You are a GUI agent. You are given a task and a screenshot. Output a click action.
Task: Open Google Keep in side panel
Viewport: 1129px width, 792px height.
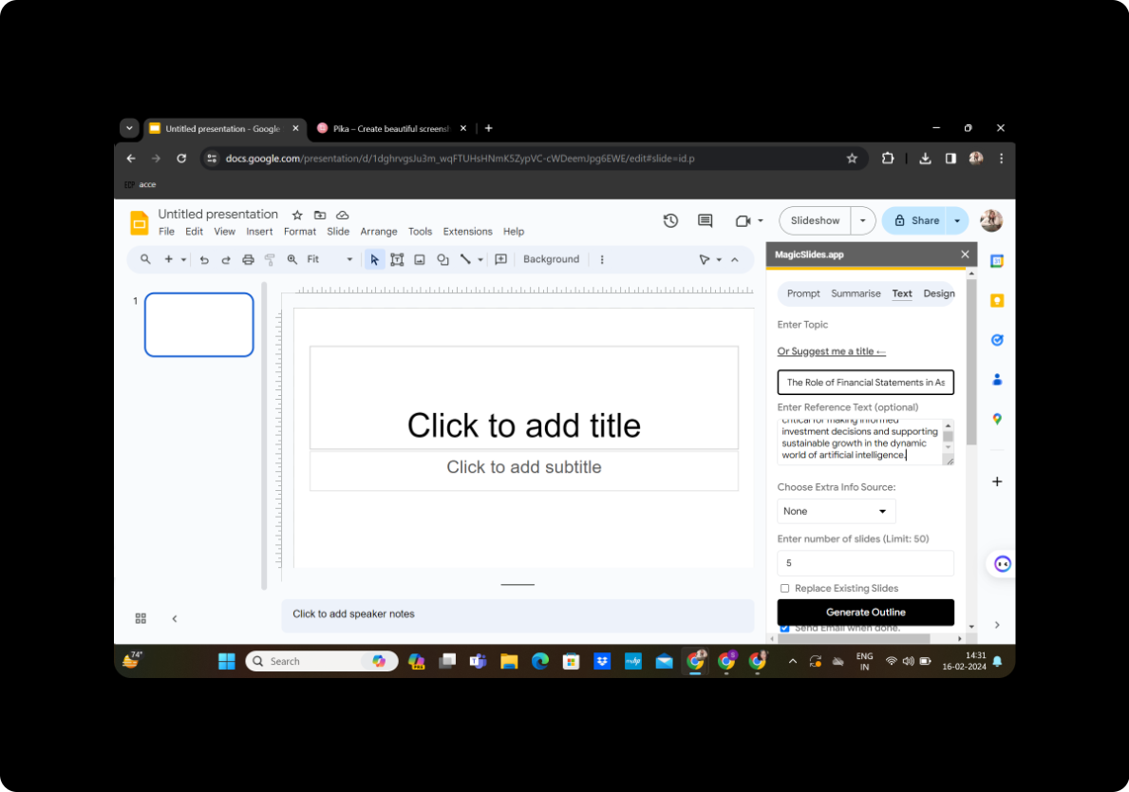pos(997,300)
